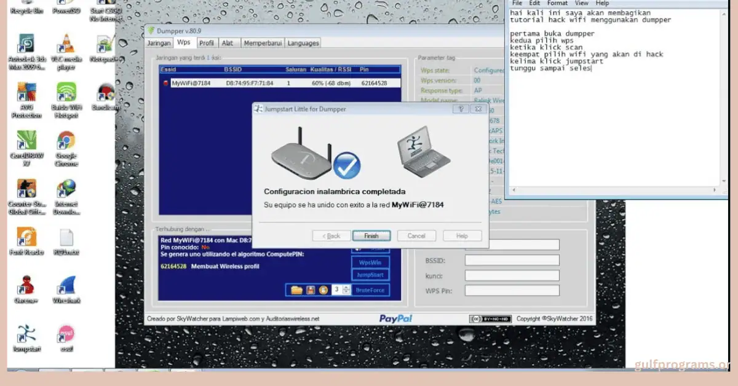
Task: Open the Profil tab in Dumpper
Action: point(207,43)
